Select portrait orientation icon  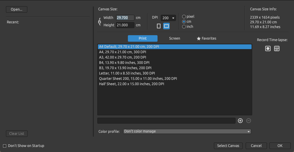tap(159, 26)
